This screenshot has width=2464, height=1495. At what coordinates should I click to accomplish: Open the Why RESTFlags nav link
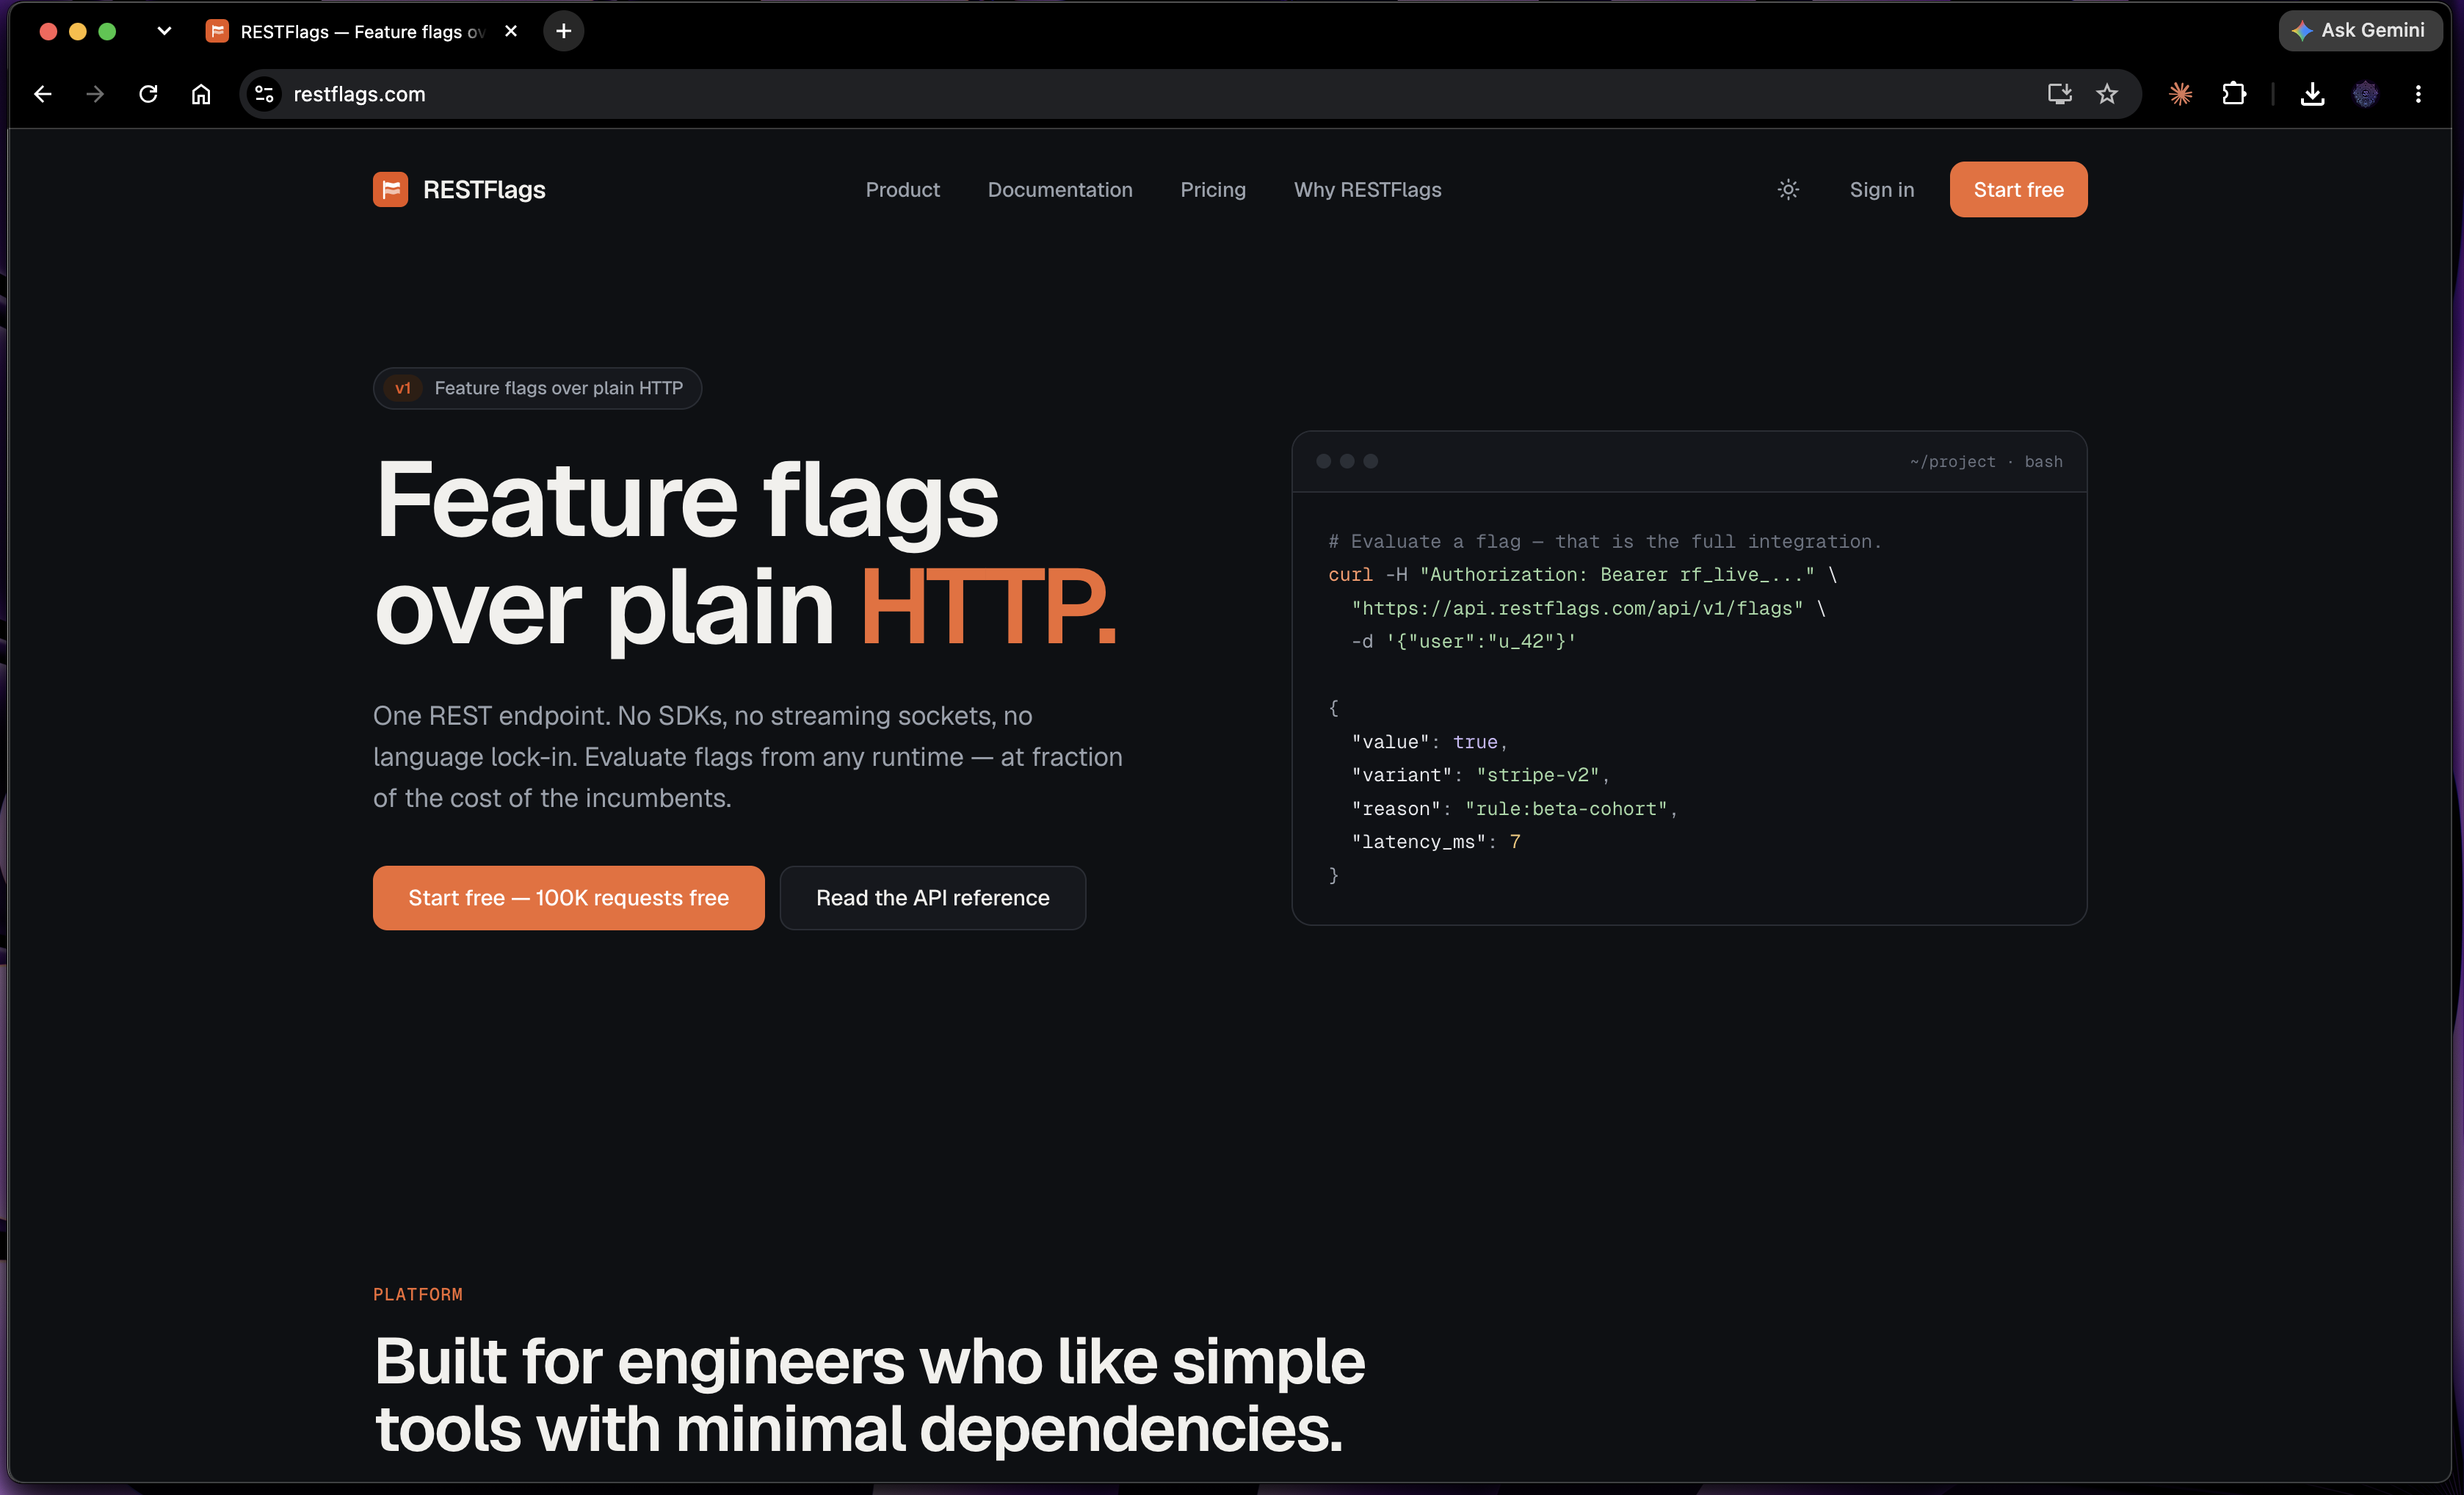[1367, 190]
